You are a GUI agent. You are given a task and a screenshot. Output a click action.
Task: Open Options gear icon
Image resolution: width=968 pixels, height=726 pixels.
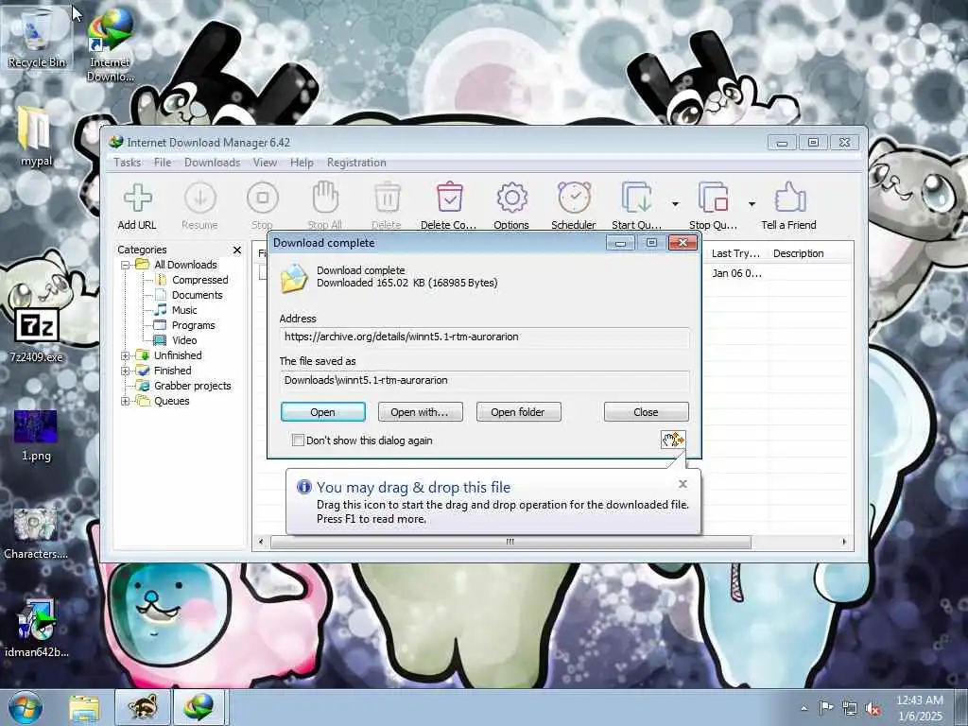(511, 199)
